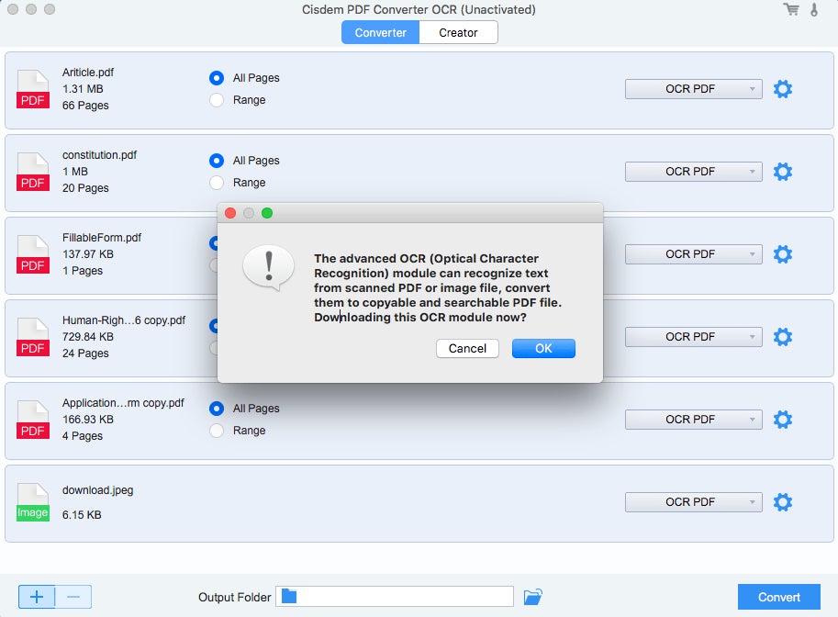This screenshot has width=838, height=617.
Task: Select Range for Ariticle.pdf
Action: click(217, 100)
